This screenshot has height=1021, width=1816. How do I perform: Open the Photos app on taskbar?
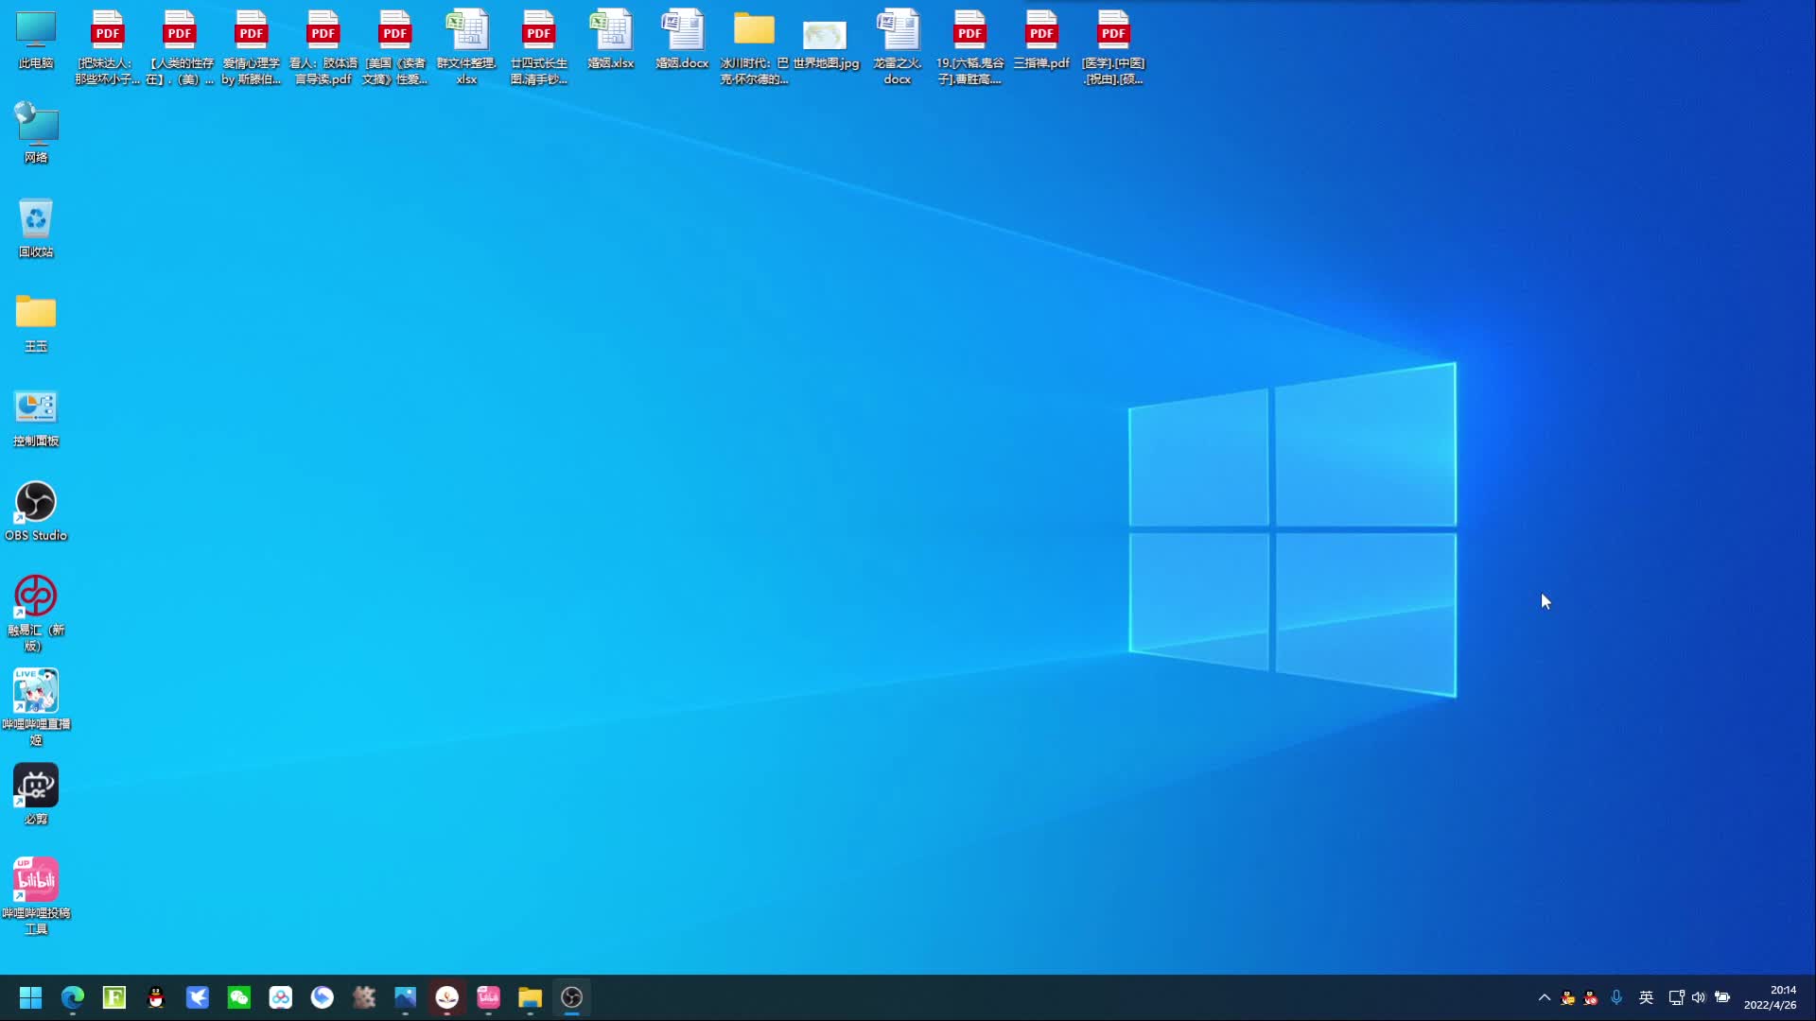coord(406,997)
